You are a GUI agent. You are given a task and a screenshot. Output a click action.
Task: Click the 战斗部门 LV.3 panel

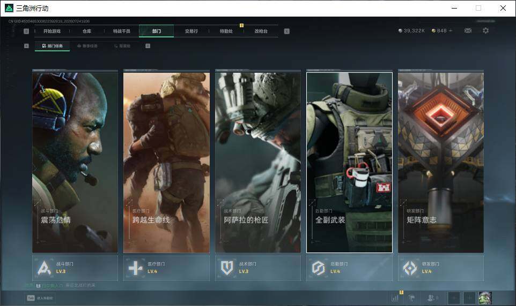coord(75,268)
